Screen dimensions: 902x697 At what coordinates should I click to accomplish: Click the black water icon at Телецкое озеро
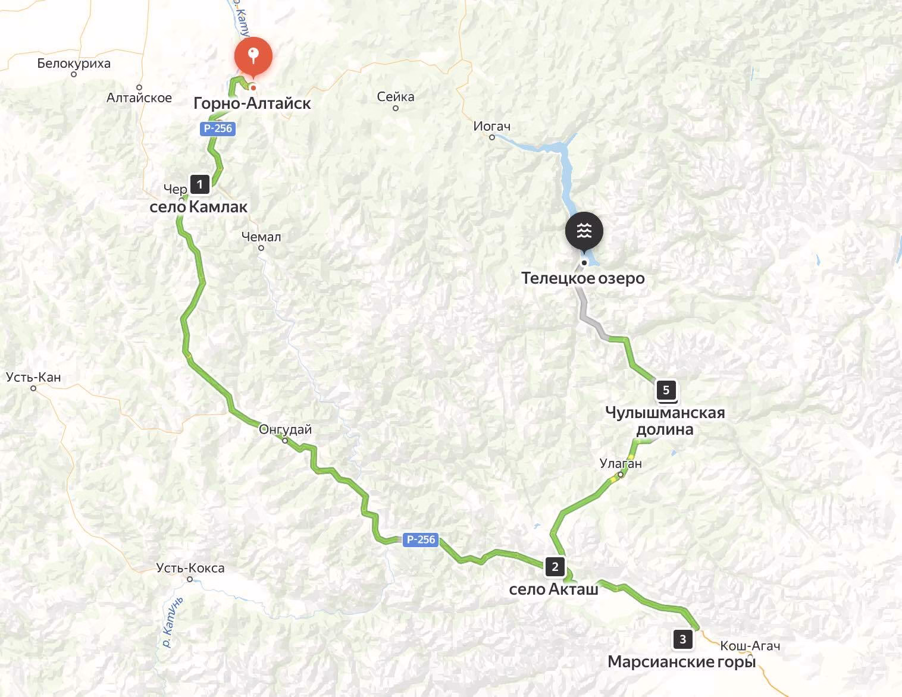pos(584,231)
